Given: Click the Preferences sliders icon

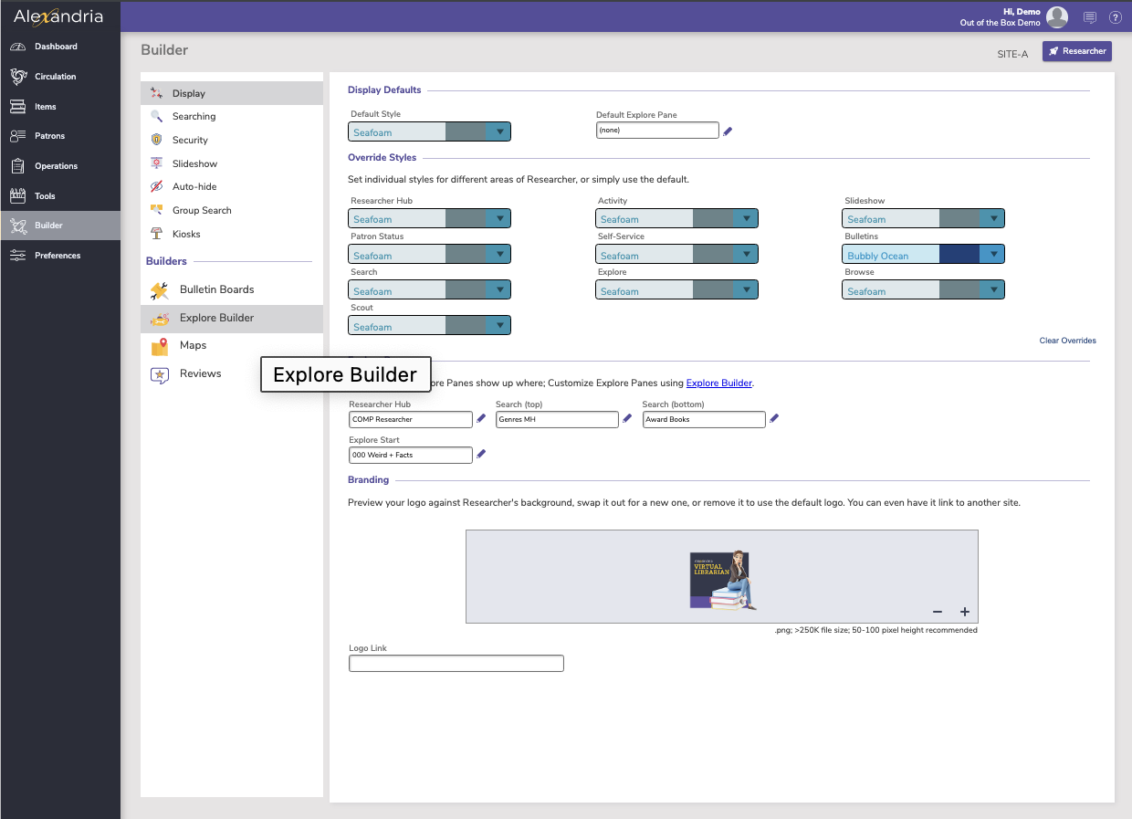Looking at the screenshot, I should coord(17,256).
